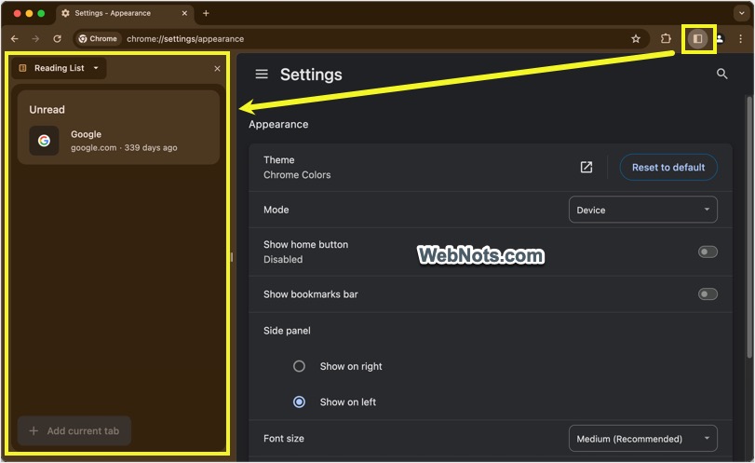Enable the Show home button toggle
755x463 pixels.
point(708,252)
